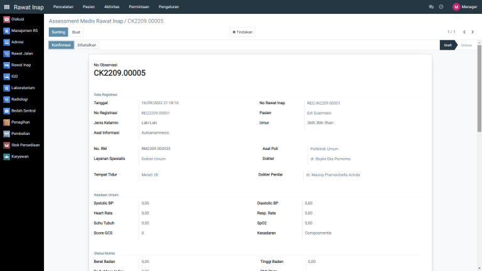Open the Pencatatan menu
Image resolution: width=482 pixels, height=271 pixels.
(x=63, y=7)
